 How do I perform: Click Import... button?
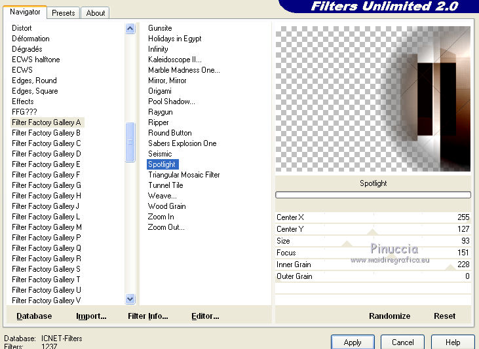(91, 316)
